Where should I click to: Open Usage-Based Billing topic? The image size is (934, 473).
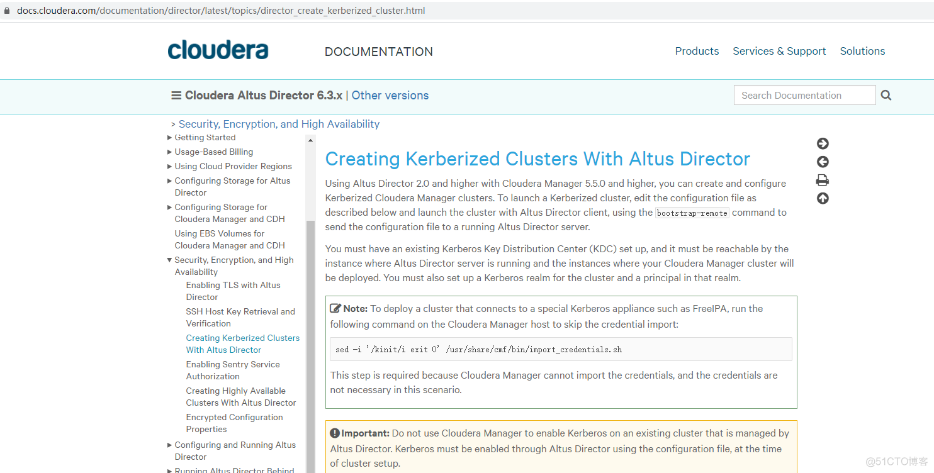click(214, 152)
